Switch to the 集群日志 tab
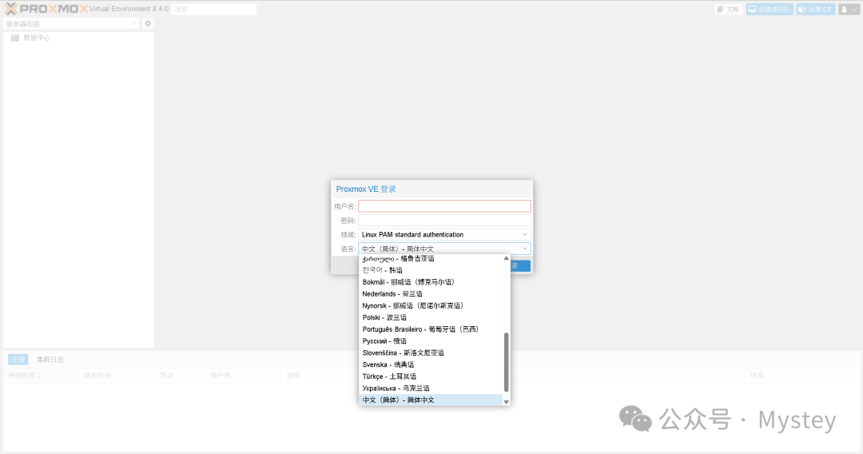This screenshot has height=454, width=863. pyautogui.click(x=50, y=360)
